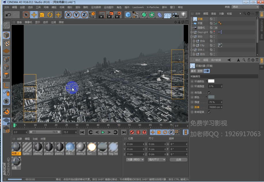Render the active view clapboard icon
The image size is (264, 182).
pos(102,15)
